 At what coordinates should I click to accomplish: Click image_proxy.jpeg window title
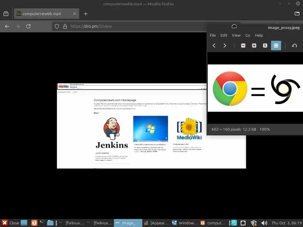click(x=284, y=27)
